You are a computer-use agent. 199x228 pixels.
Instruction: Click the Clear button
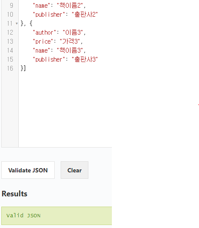click(x=74, y=170)
